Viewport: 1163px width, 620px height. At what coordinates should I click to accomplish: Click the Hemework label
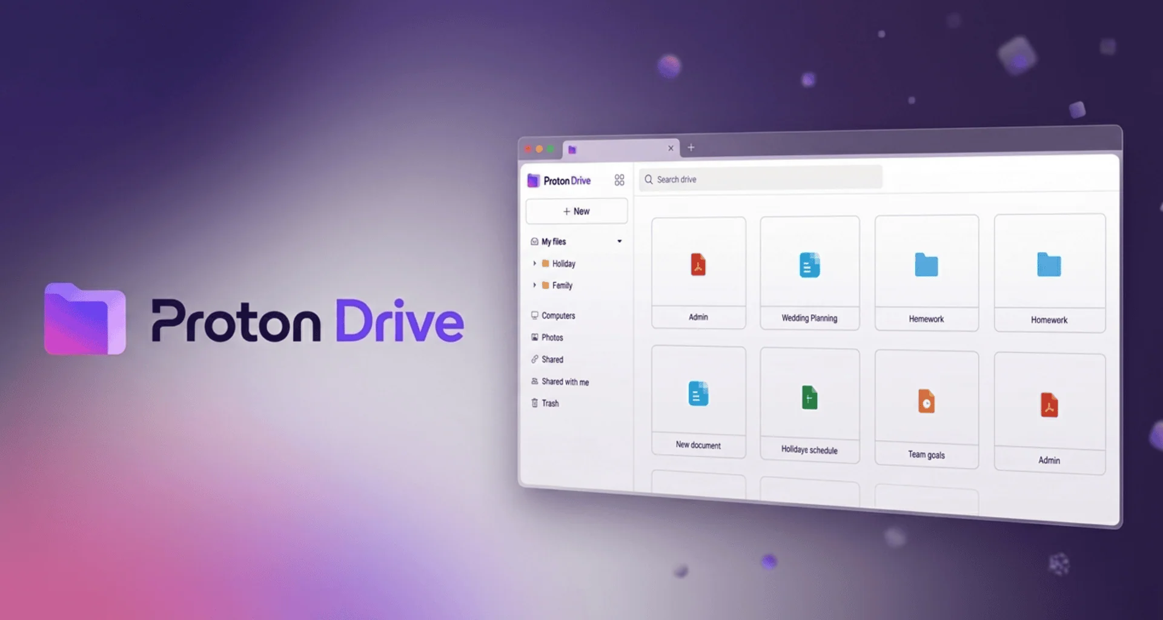(x=926, y=319)
